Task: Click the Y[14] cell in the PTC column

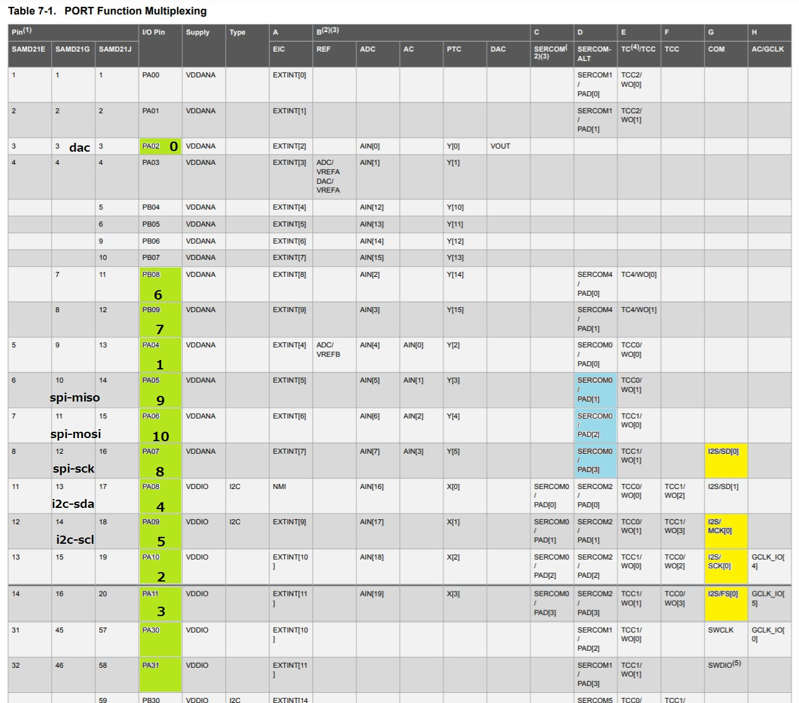Action: (x=464, y=284)
